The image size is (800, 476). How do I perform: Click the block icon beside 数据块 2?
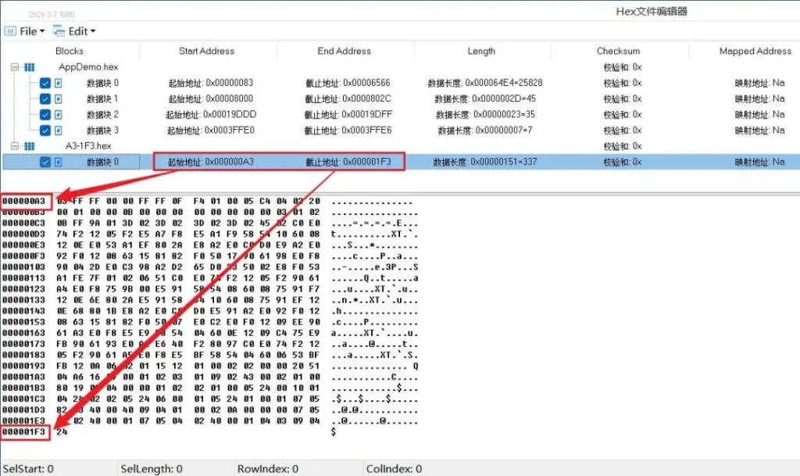tap(59, 115)
